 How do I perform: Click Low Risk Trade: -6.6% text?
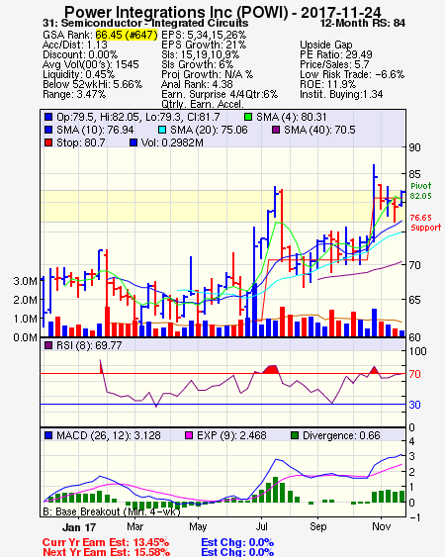352,74
